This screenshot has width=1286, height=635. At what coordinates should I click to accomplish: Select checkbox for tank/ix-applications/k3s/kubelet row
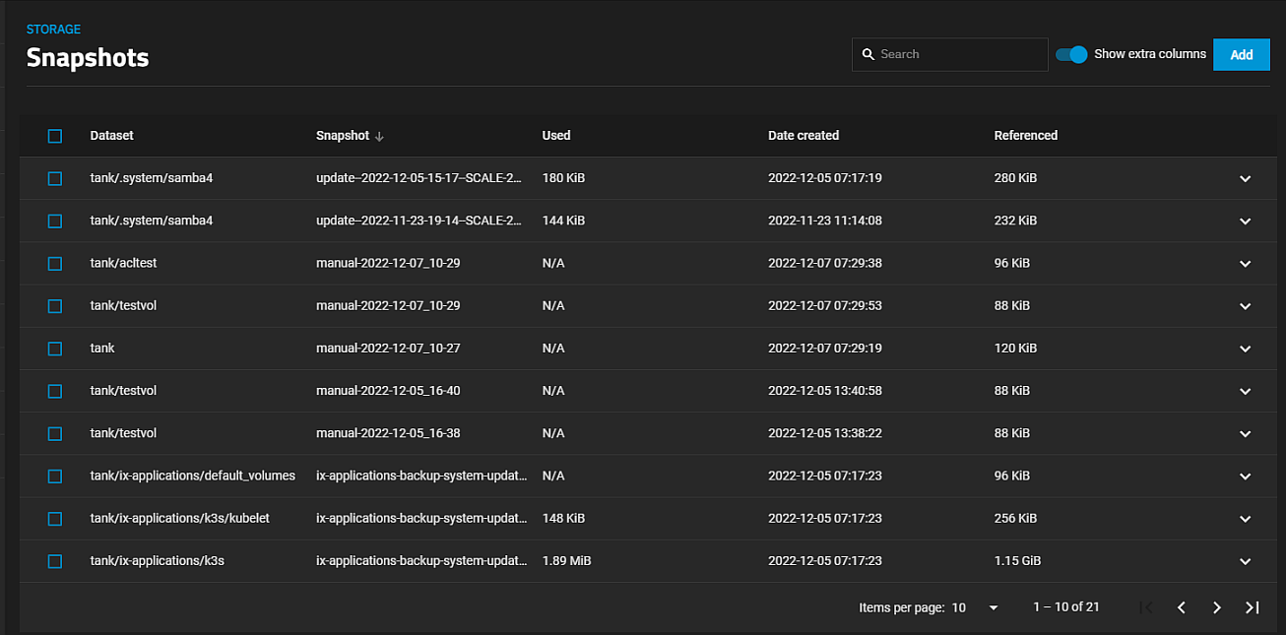tap(55, 519)
